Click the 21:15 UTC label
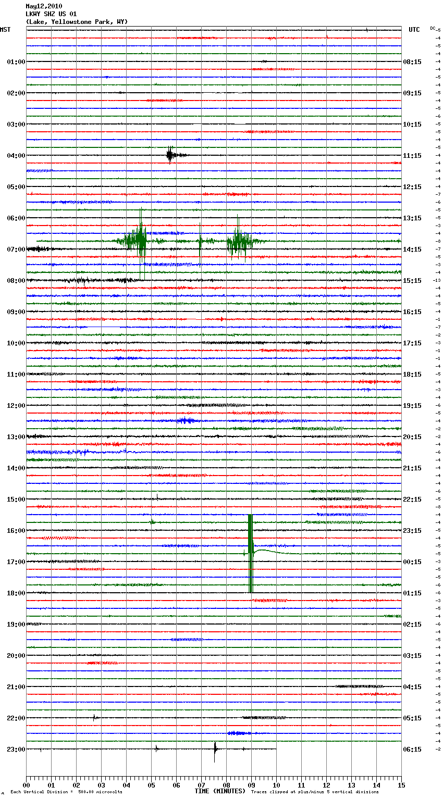 click(412, 468)
